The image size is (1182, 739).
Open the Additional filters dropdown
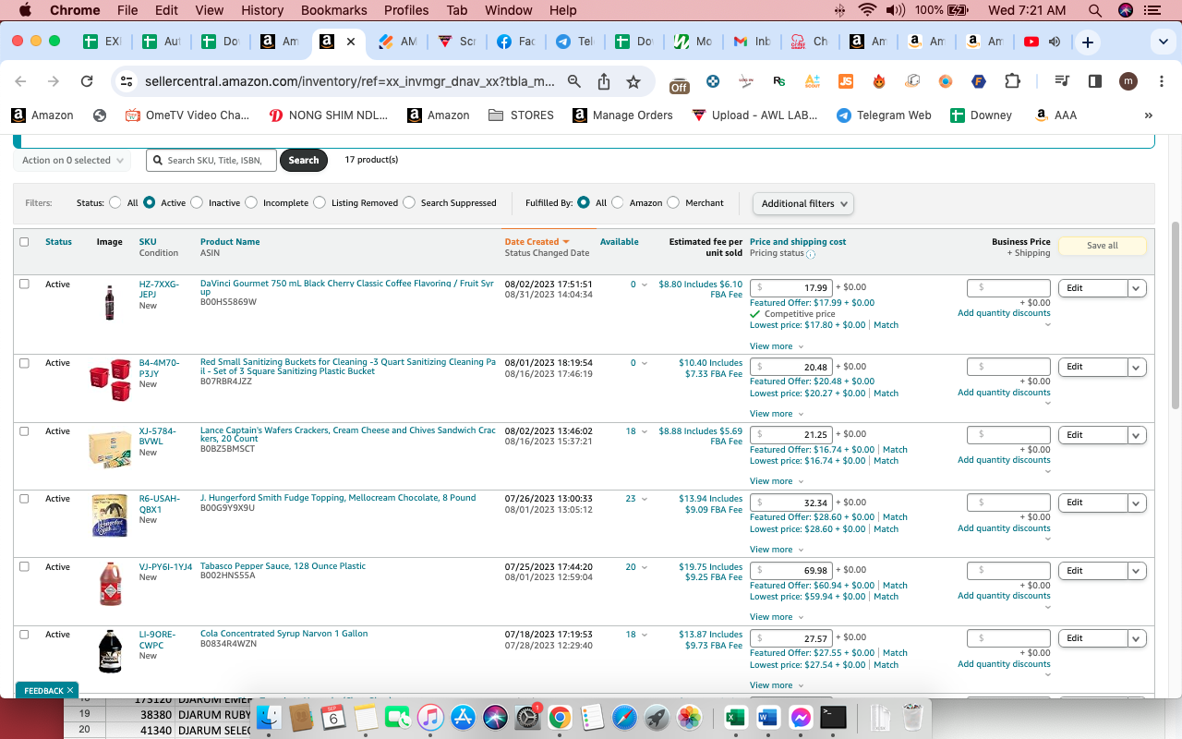click(x=802, y=203)
